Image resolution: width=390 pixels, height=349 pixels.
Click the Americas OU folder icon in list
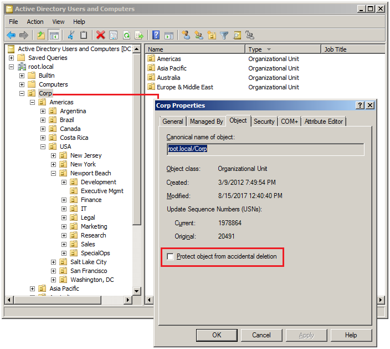pyautogui.click(x=151, y=59)
